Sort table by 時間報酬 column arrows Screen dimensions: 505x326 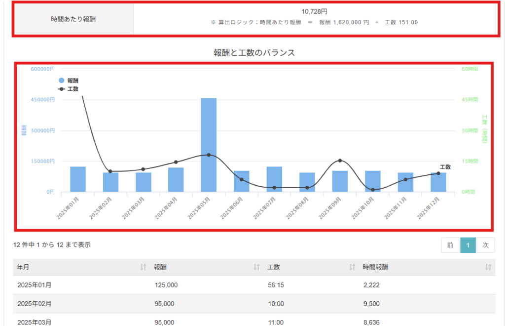click(x=488, y=267)
